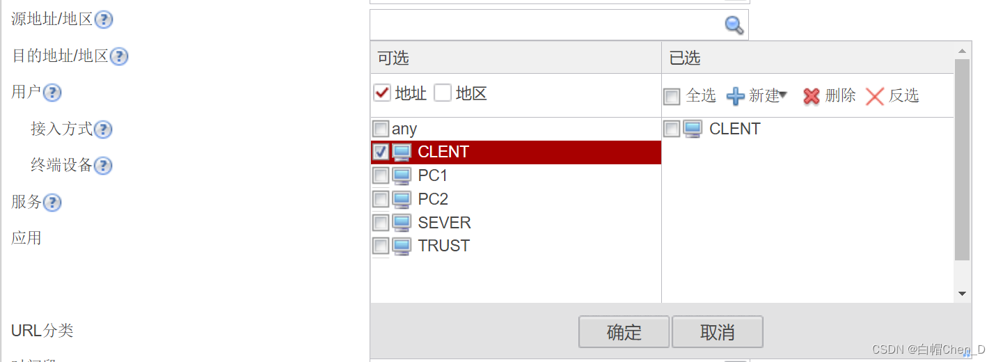Click computer icon next to SEVER
This screenshot has width=996, height=362.
(x=402, y=223)
